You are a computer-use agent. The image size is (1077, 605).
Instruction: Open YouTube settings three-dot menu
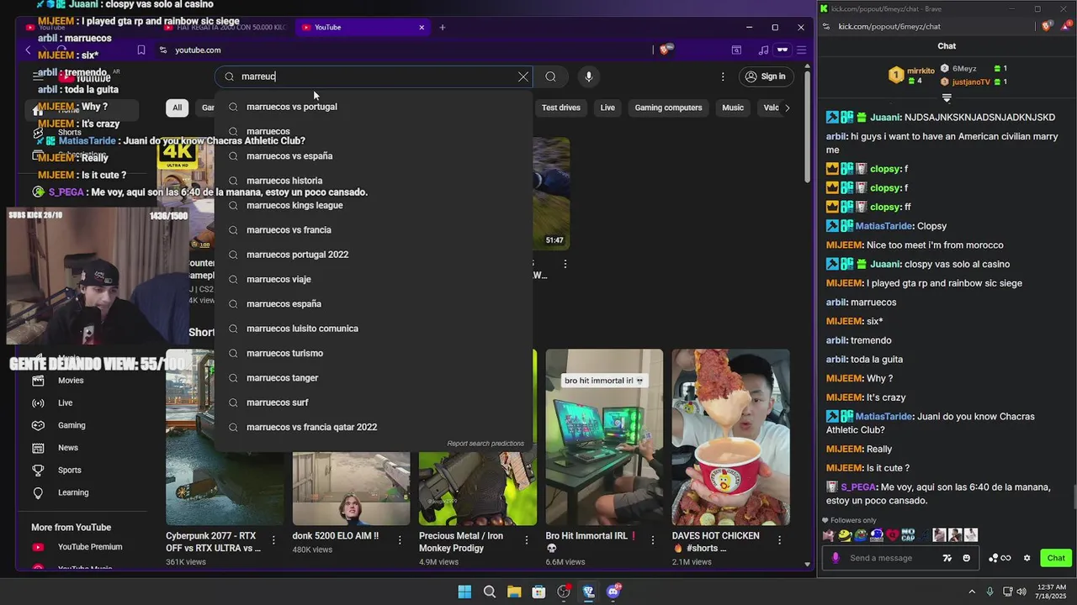[722, 76]
